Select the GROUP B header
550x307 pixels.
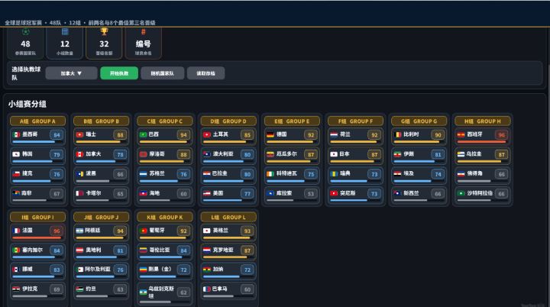tap(101, 121)
